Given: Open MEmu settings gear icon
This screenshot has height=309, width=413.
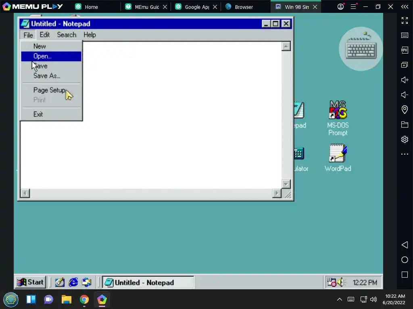Looking at the screenshot, I should [x=405, y=139].
